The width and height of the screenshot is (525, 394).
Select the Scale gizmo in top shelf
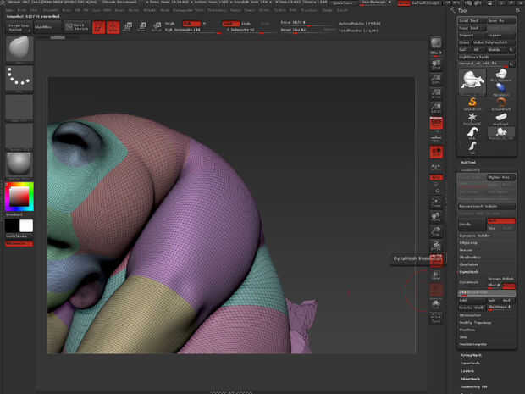(142, 27)
